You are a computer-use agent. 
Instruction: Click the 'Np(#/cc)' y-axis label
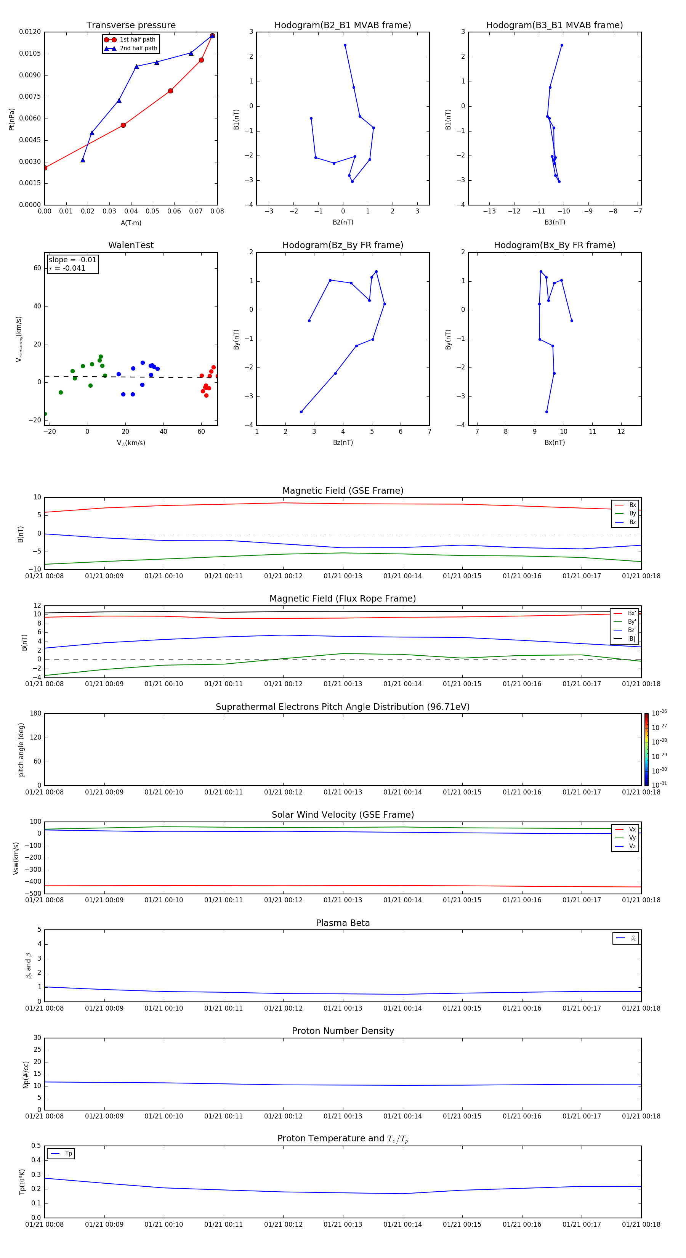[x=26, y=1074]
